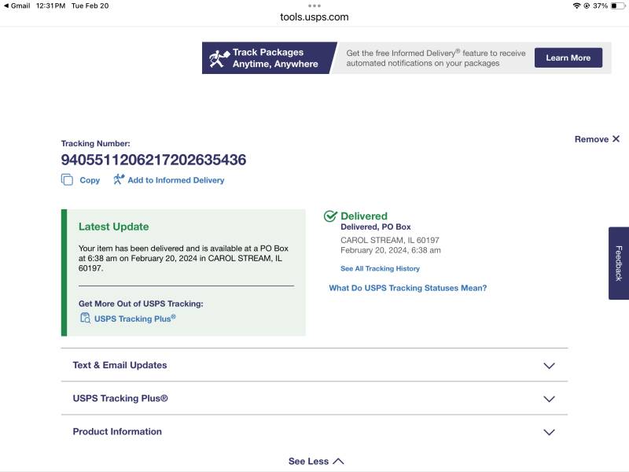This screenshot has height=472, width=629.
Task: Tap the Wi-Fi icon in status bar
Action: (576, 6)
